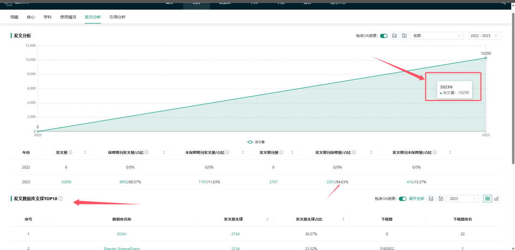Viewport: 515px width, 250px height.
Task: Toggle 发文量 series in chart legend
Action: coord(256,142)
